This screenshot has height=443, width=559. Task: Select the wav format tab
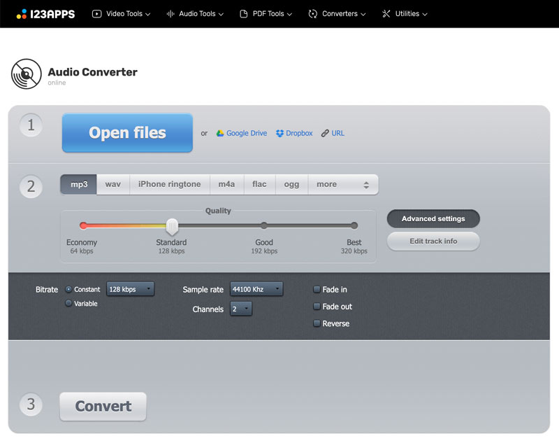pyautogui.click(x=113, y=185)
